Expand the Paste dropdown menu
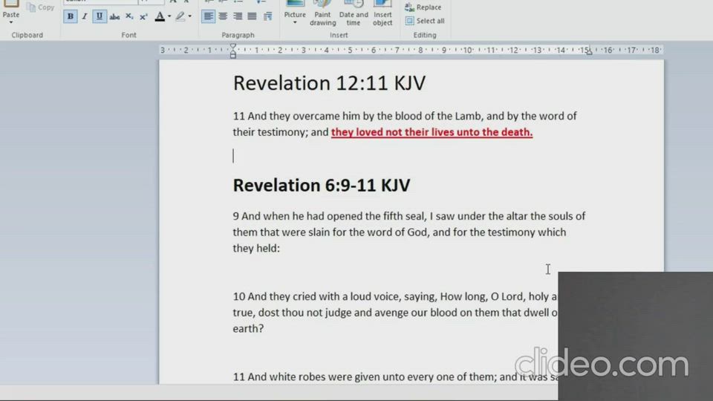 click(x=11, y=22)
